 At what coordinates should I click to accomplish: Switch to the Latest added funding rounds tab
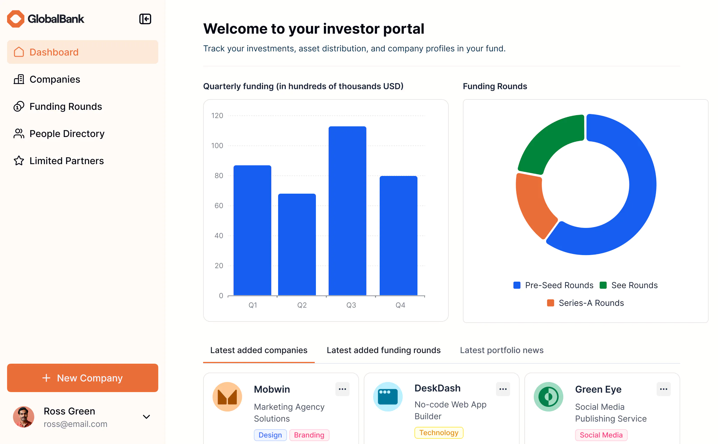[384, 350]
